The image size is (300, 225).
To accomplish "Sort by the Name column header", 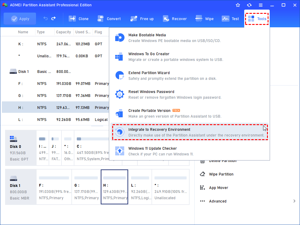I will point(23,32).
